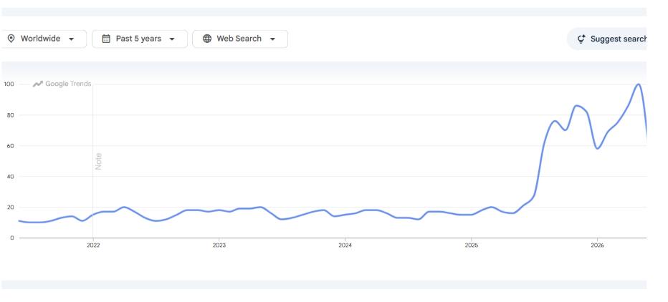Click the 100 y-axis label
The image size is (668, 302).
[9, 84]
